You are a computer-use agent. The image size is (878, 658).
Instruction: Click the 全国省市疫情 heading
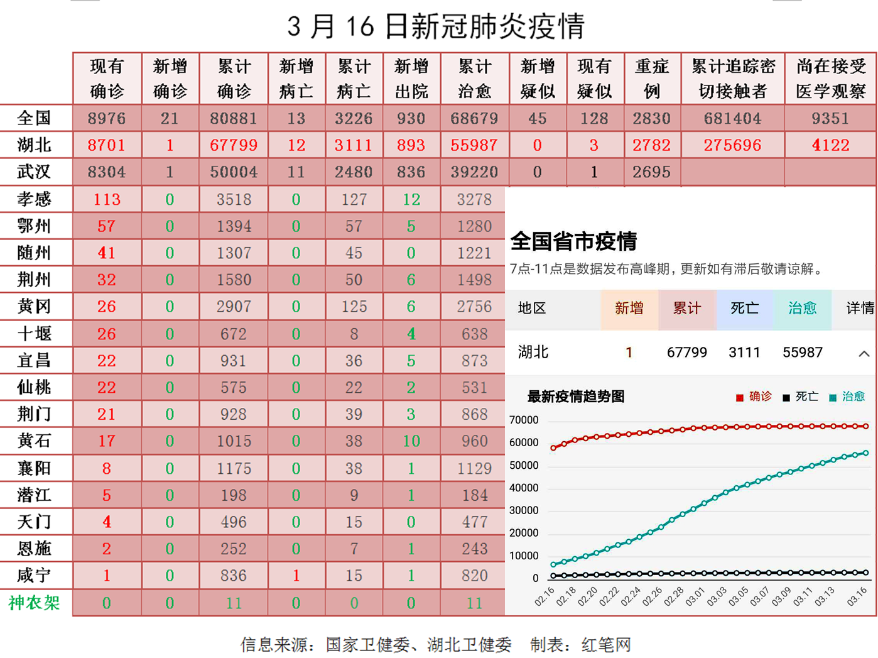[x=573, y=241]
